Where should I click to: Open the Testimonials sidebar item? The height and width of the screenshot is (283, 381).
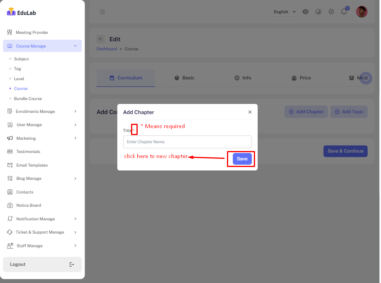[x=28, y=151]
